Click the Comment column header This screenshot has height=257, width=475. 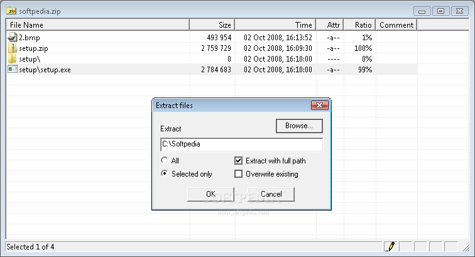pos(396,25)
